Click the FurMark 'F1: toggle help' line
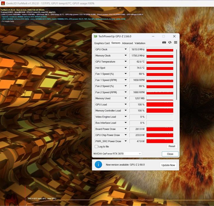Image resolution: width=214 pixels, height=206 pixels. [x=8, y=21]
